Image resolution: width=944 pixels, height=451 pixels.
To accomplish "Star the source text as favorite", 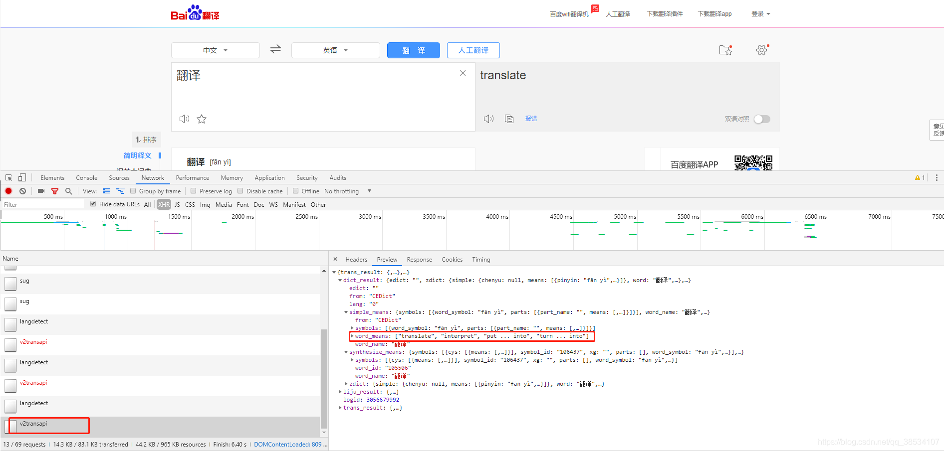I will point(202,119).
